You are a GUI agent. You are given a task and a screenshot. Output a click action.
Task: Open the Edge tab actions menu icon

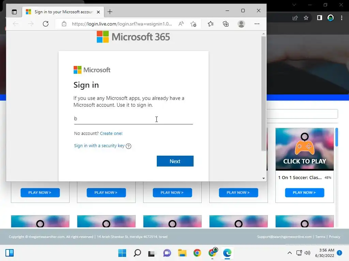14,12
